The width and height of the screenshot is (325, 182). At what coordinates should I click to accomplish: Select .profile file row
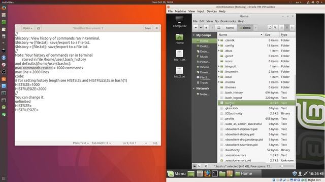[256, 119]
